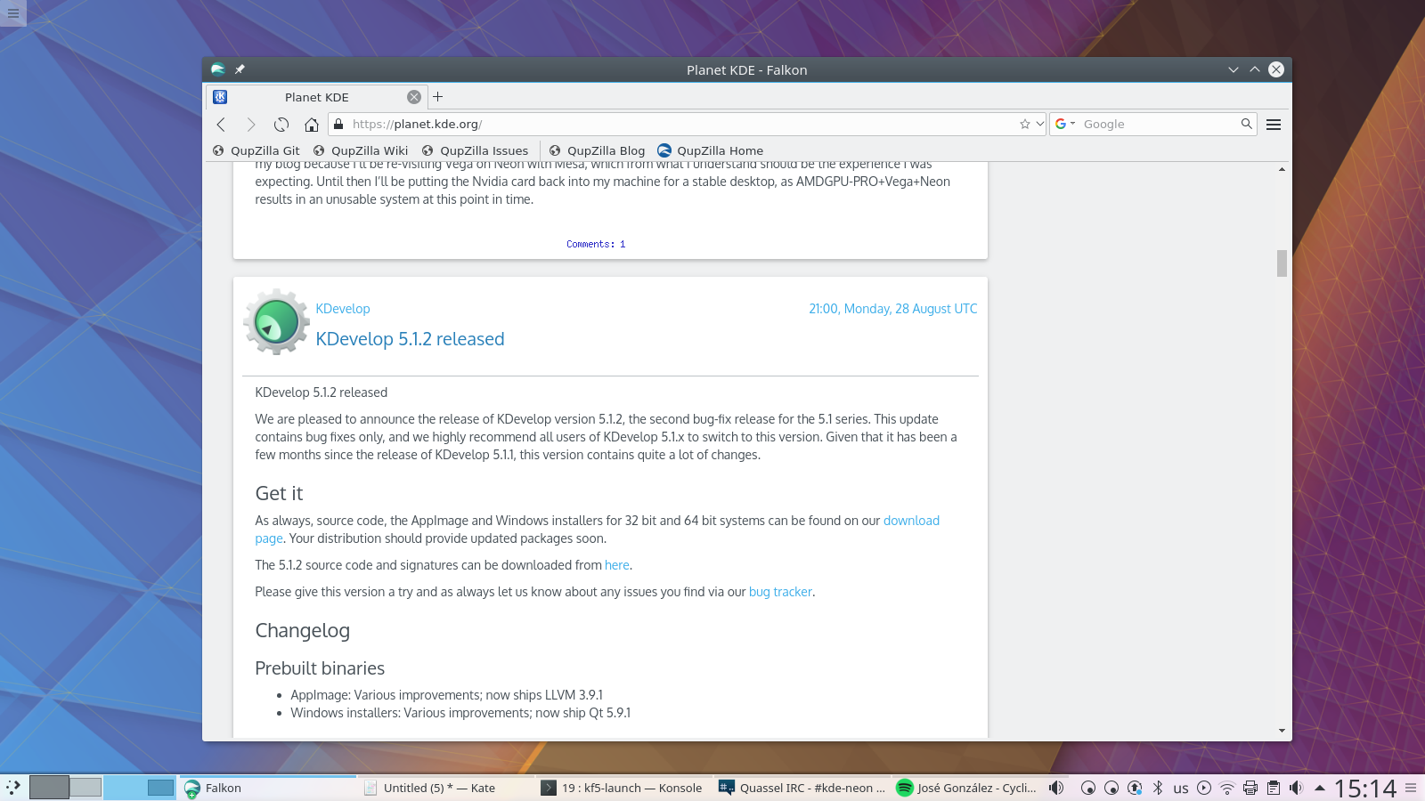Image resolution: width=1425 pixels, height=801 pixels.
Task: Open the Klipper clipboard tray icon
Action: coord(1274,788)
